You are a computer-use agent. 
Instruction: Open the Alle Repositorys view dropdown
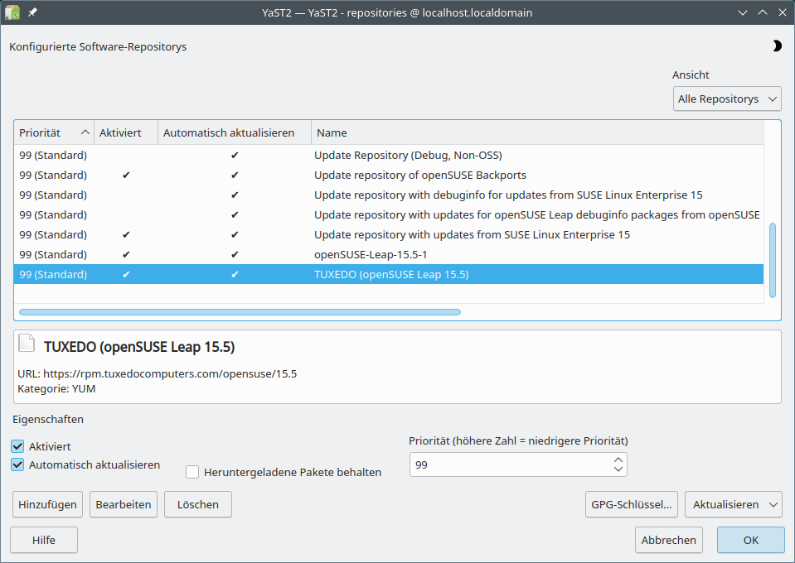727,99
